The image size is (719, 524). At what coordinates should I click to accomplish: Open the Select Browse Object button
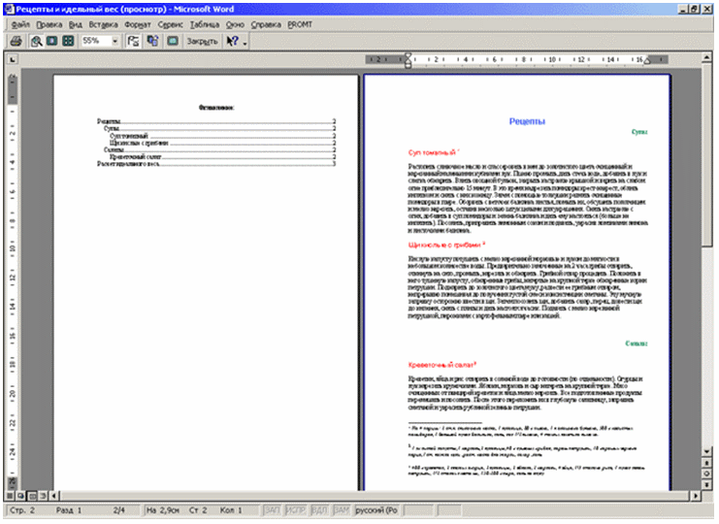click(x=706, y=474)
